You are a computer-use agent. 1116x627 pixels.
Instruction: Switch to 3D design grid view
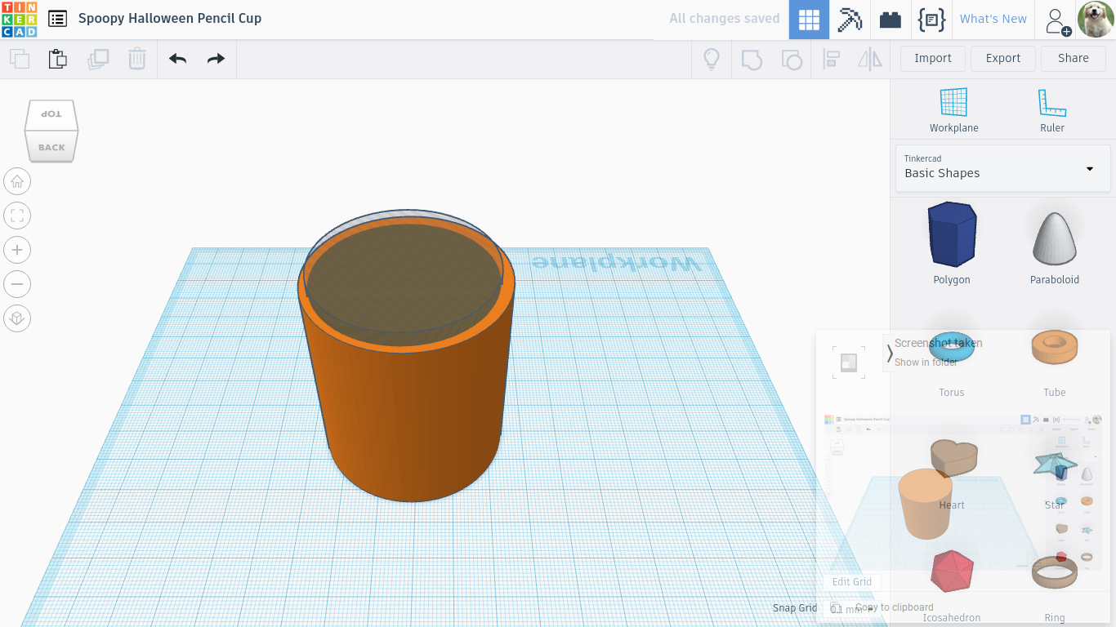coord(809,20)
